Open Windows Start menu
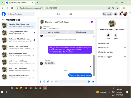Screen dimensions: 131x98 pos(2,92)
